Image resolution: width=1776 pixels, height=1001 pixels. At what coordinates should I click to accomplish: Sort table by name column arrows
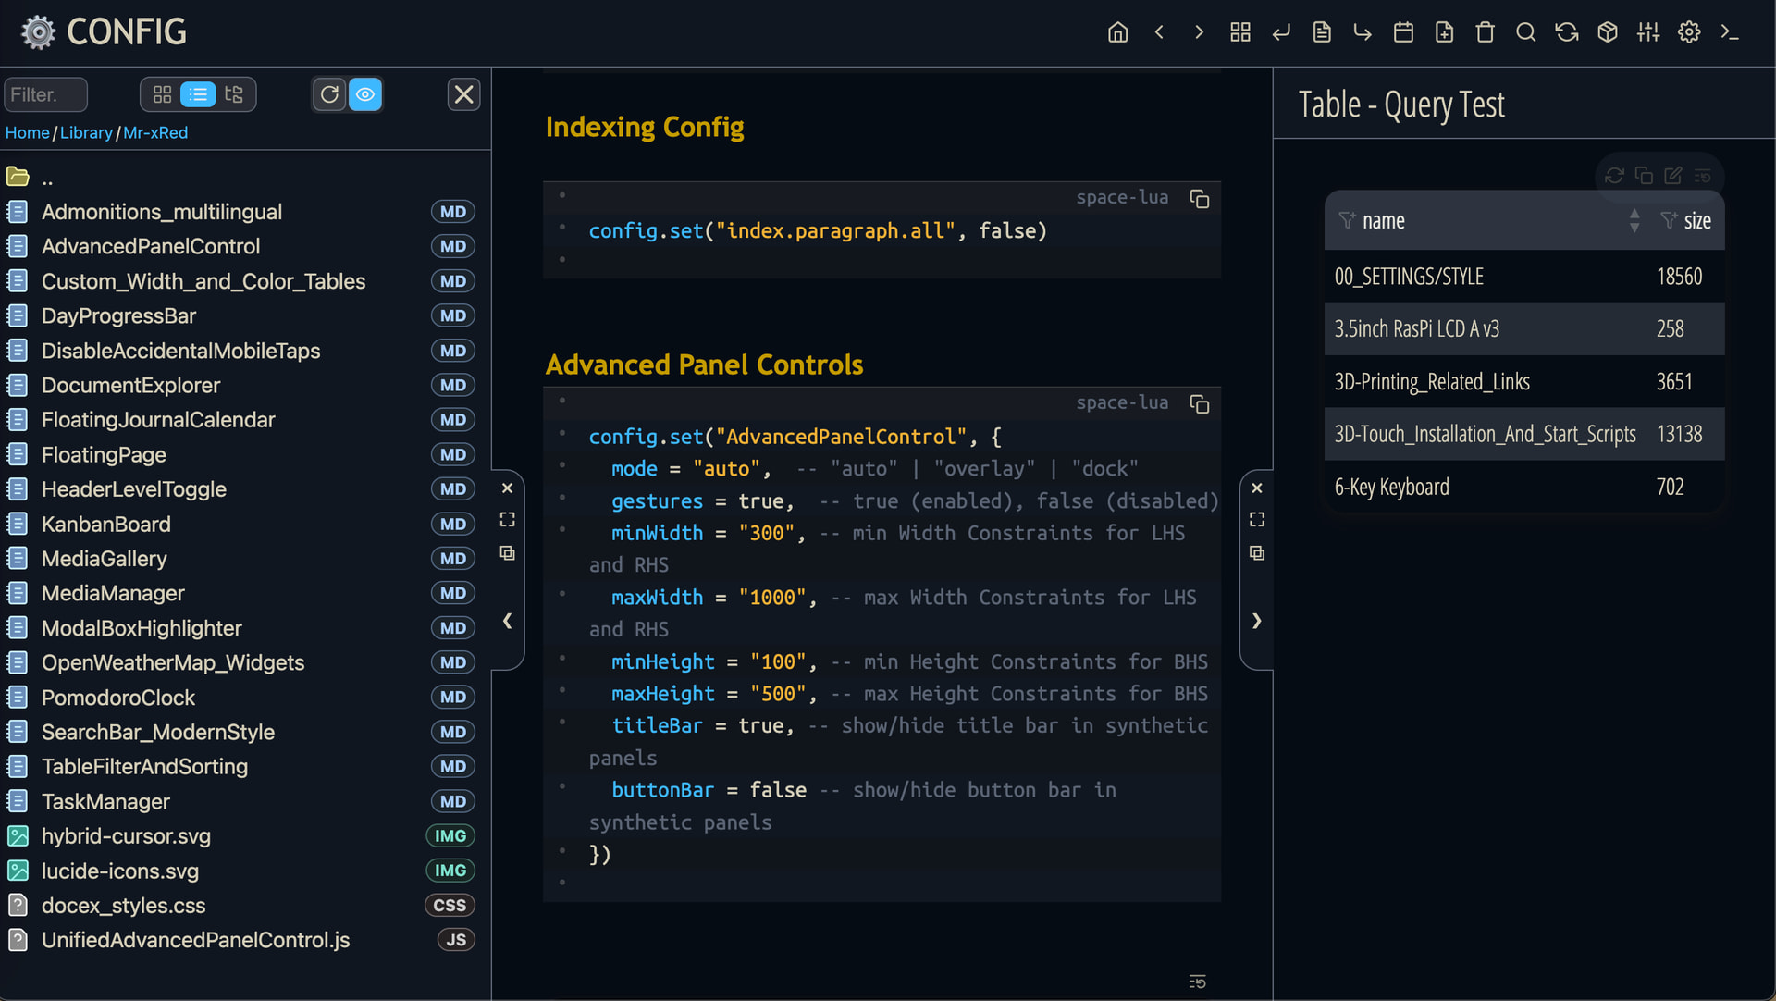[x=1634, y=221]
